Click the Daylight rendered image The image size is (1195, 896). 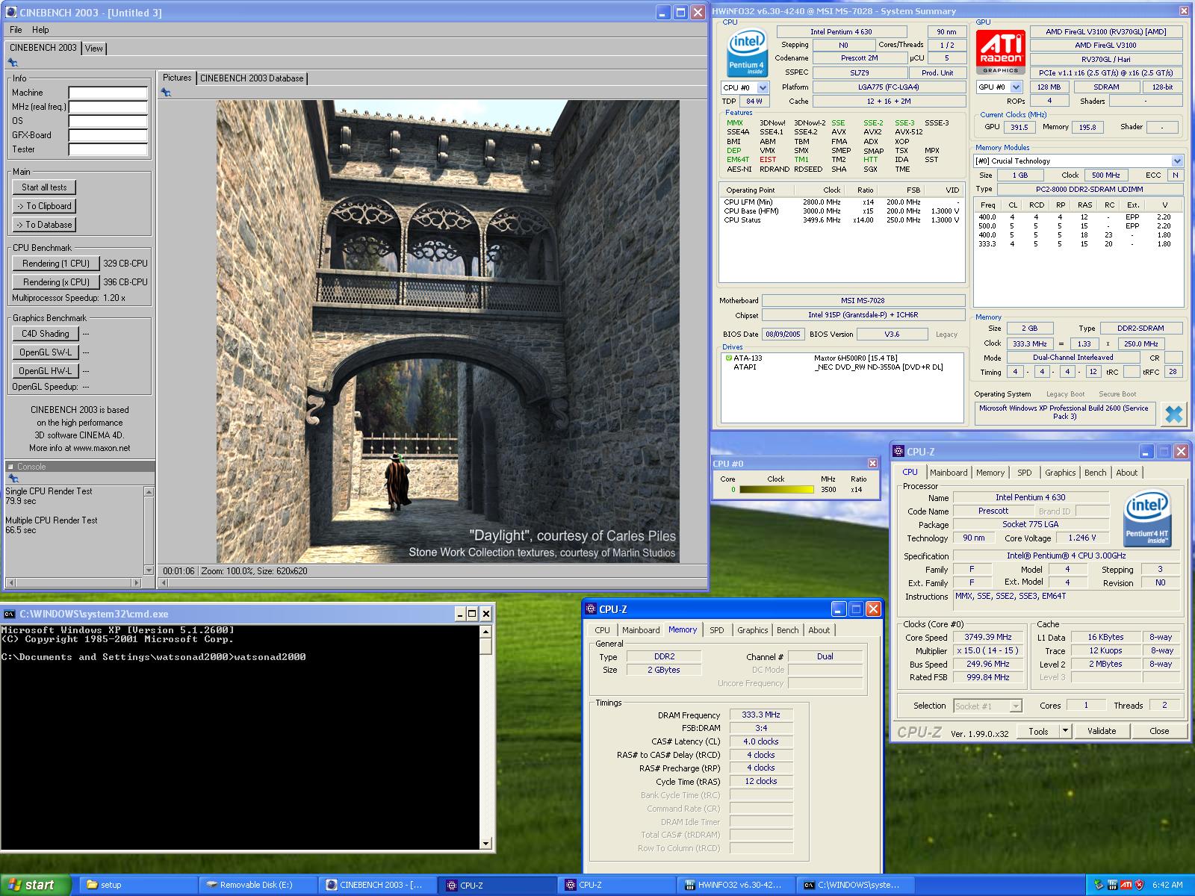point(448,332)
